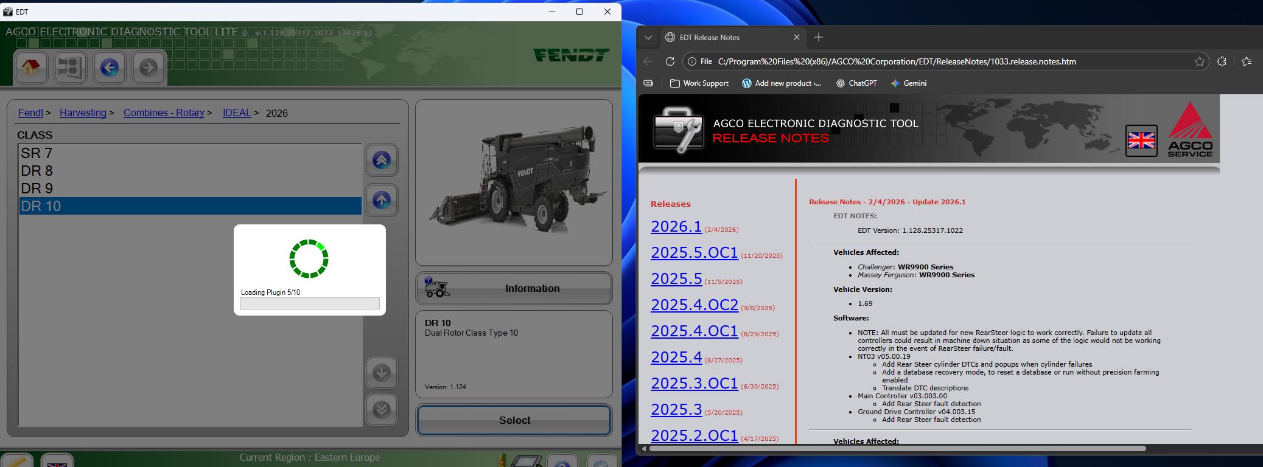1263x467 pixels.
Task: Go back in the browser
Action: (x=648, y=61)
